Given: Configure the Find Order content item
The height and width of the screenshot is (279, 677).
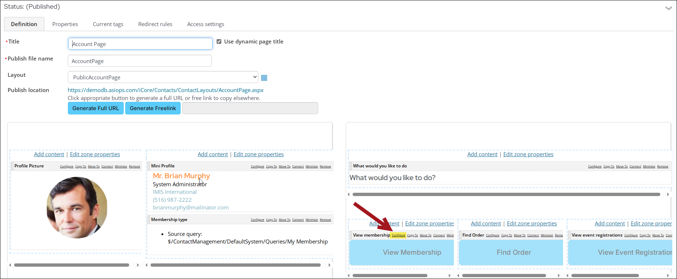Looking at the screenshot, I should [493, 236].
